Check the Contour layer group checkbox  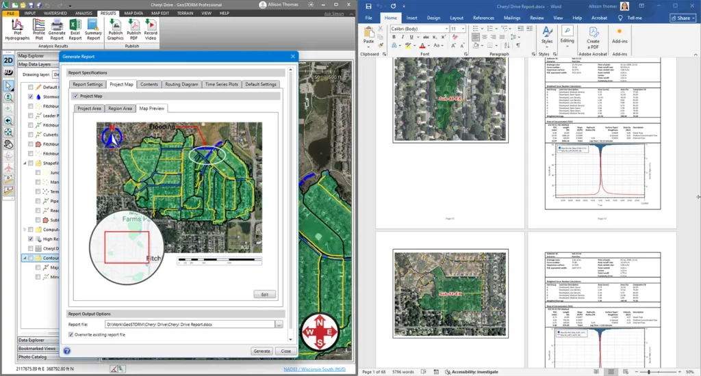30,258
